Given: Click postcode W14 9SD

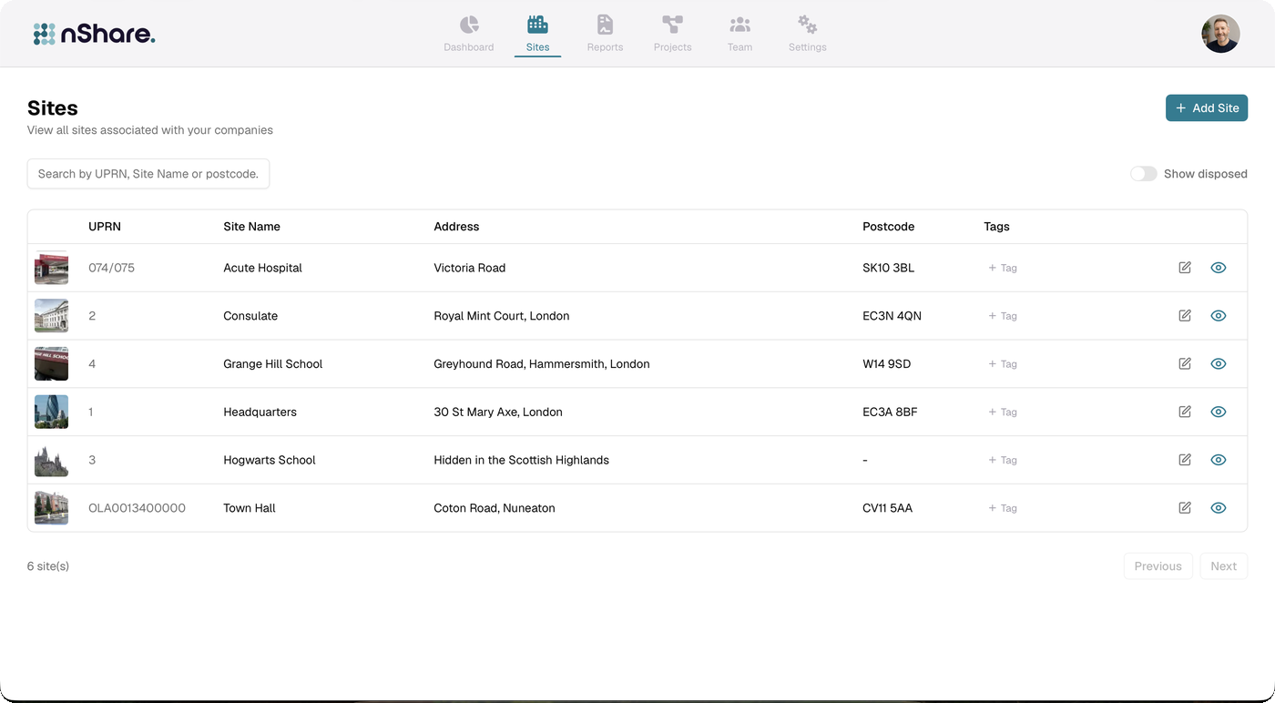Looking at the screenshot, I should pyautogui.click(x=886, y=363).
